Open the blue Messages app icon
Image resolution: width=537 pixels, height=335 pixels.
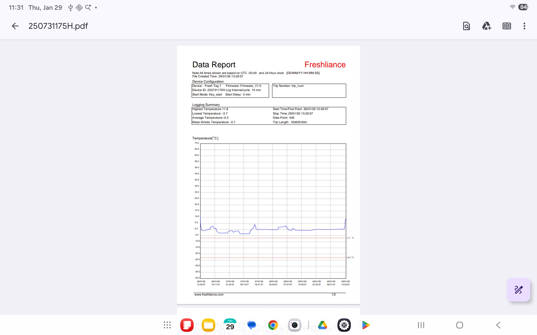[251, 325]
